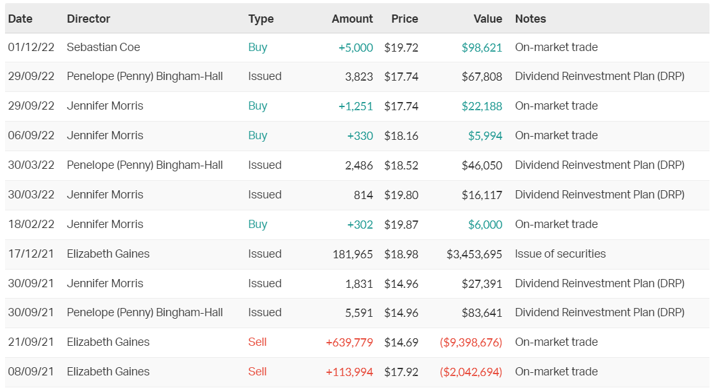The image size is (712, 388).
Task: Click the $3,453,695 value cell
Action: point(474,254)
